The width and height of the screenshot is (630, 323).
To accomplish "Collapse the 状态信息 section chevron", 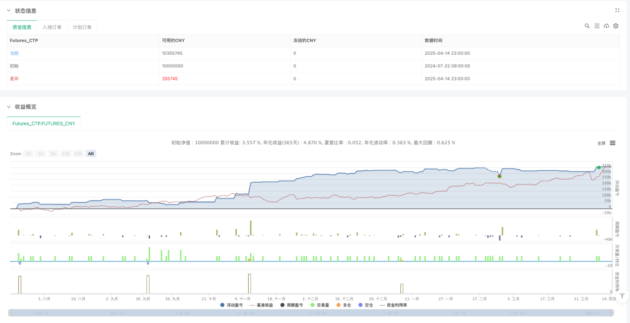I will [x=8, y=10].
